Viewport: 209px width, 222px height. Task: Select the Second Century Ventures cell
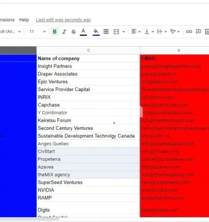tap(88, 128)
